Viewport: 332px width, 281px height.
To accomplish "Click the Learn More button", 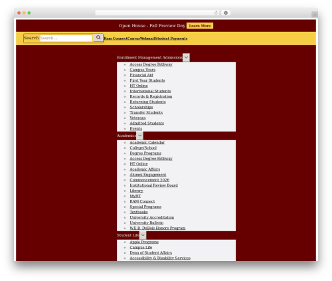I will pos(200,26).
